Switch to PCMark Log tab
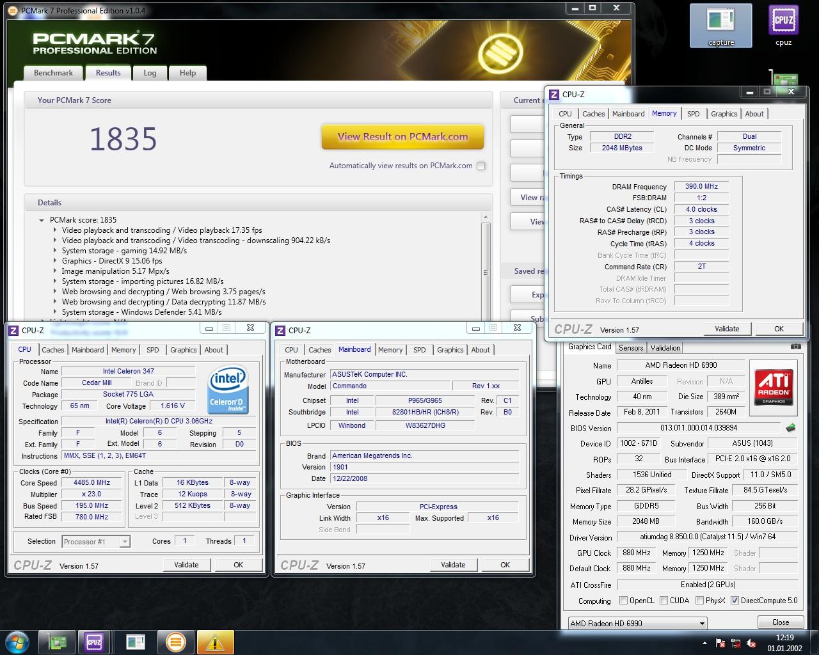This screenshot has width=819, height=655. point(150,73)
